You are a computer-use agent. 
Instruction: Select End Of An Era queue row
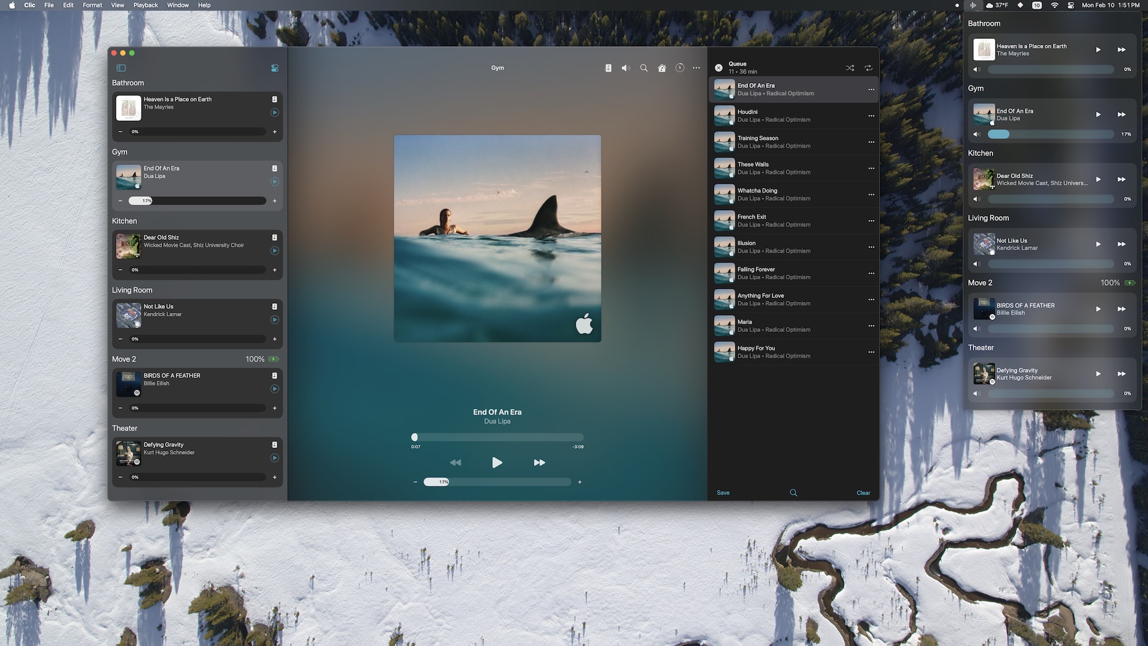(793, 90)
